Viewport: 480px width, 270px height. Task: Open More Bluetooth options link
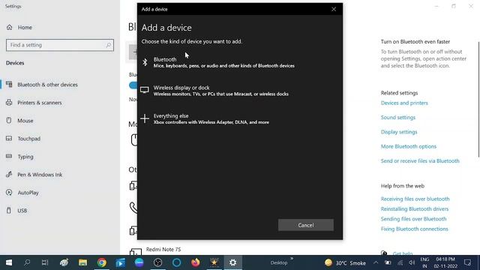point(408,146)
